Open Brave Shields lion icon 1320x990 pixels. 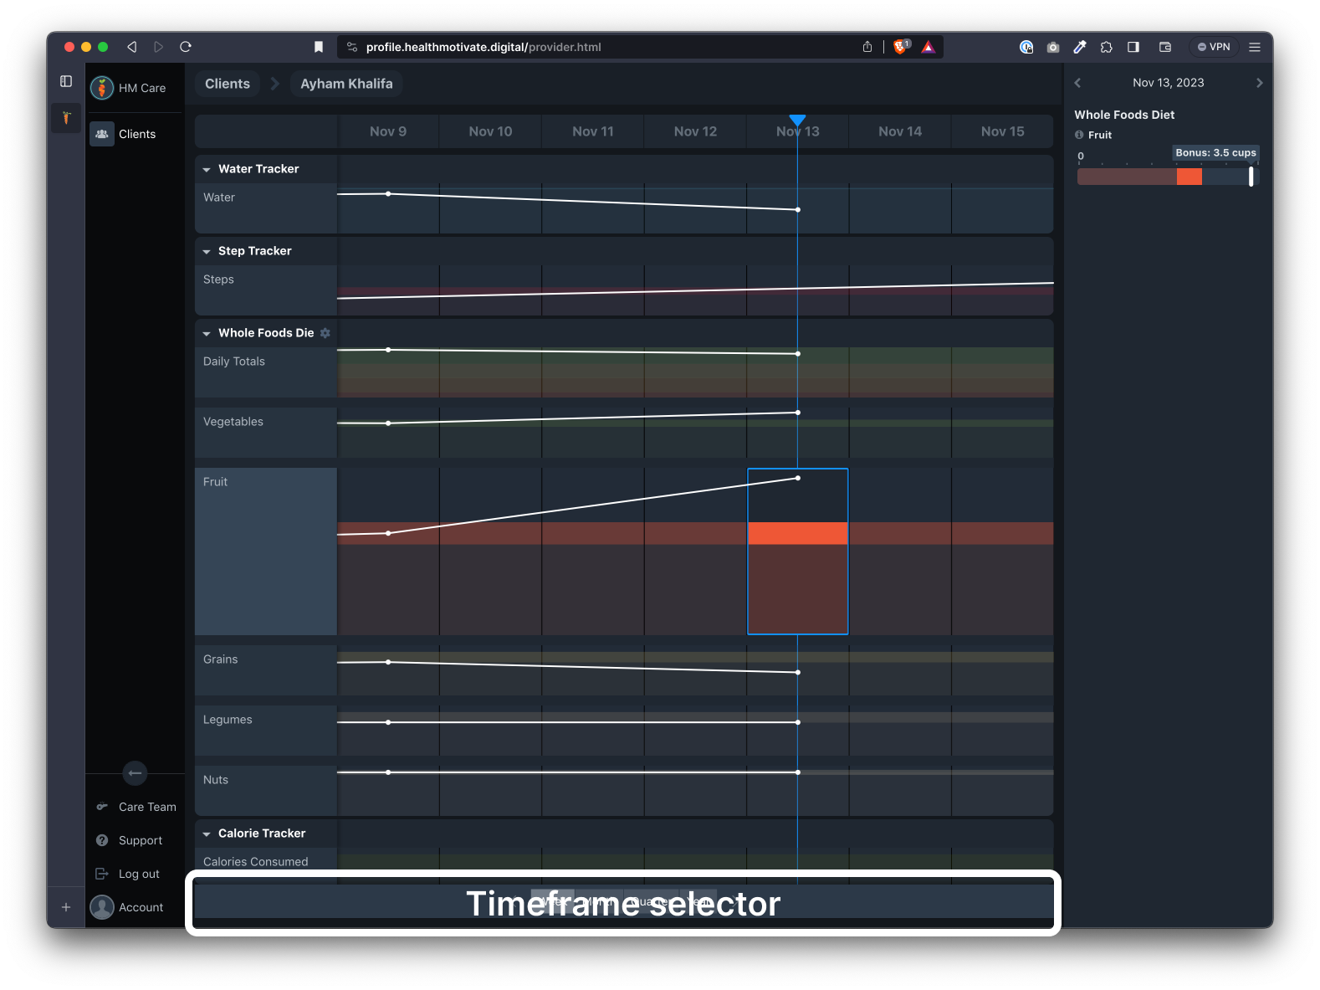tap(901, 47)
